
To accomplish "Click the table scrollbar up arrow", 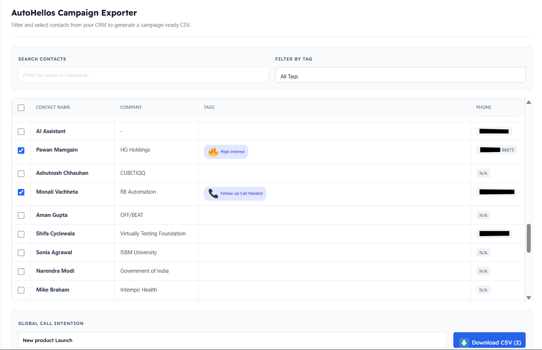I will 529,102.
